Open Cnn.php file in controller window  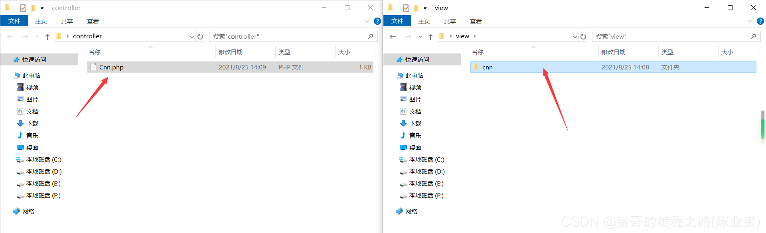click(x=230, y=67)
